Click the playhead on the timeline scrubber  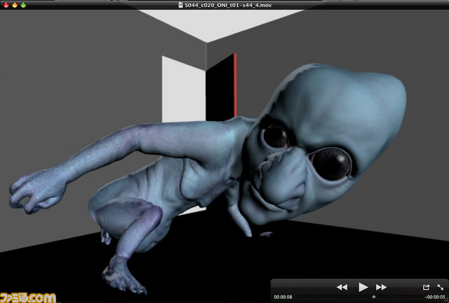click(373, 297)
